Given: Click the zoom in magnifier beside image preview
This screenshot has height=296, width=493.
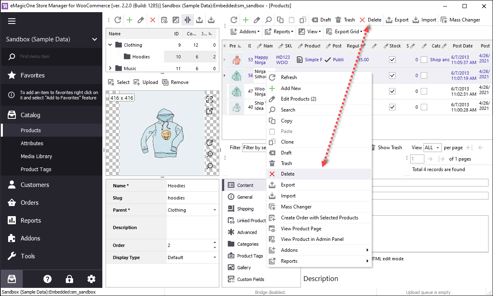Looking at the screenshot, I should [x=210, y=154].
